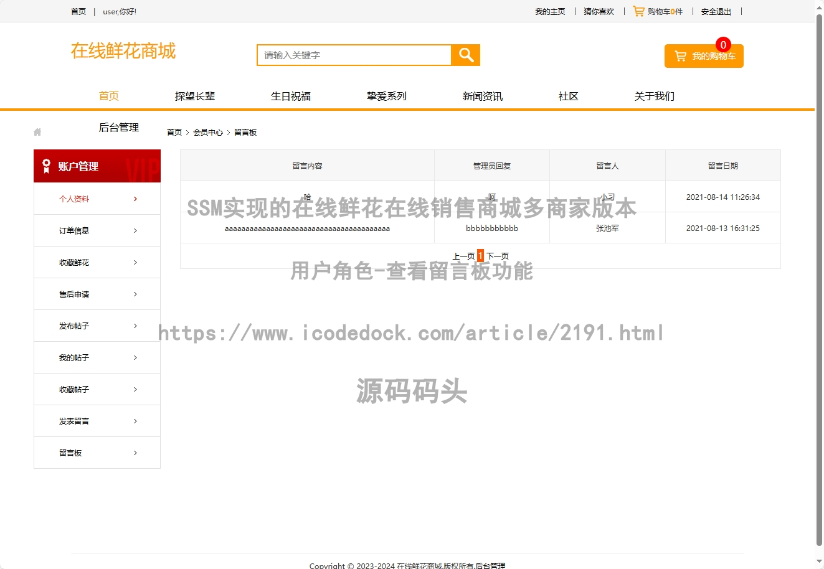Click the 后台管理 link above the sidebar

[x=119, y=128]
